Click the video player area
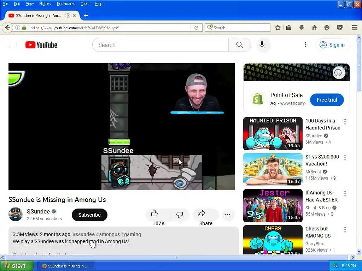The width and height of the screenshot is (362, 271). point(122,127)
